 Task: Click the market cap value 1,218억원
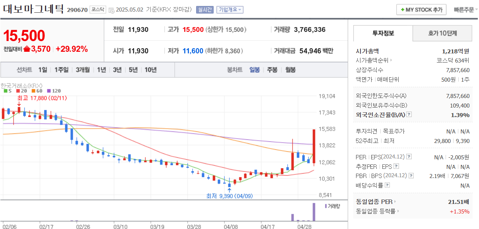[456, 51]
